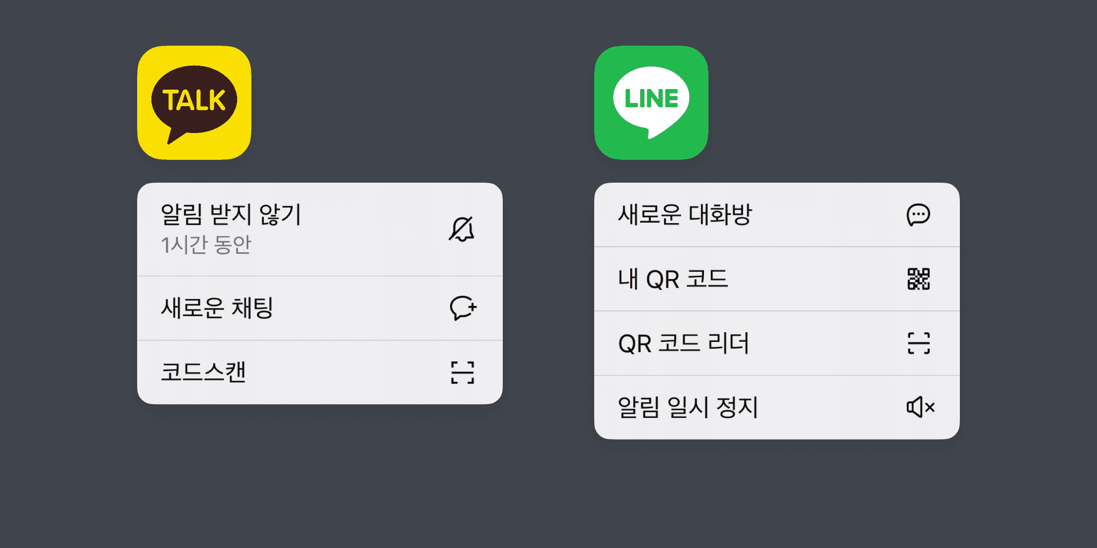Click the scan icon beside QR 코드 리더

919,343
